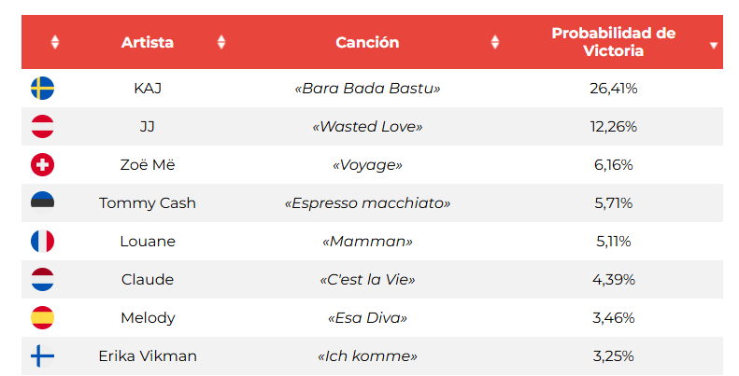Select the Canción column header

click(x=367, y=42)
